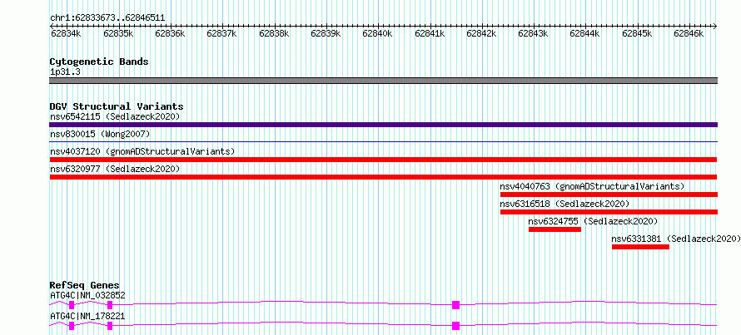Screen dimensions: 741x335
Task: Select NM_032852 exon near 62835k
Action: click(x=110, y=305)
